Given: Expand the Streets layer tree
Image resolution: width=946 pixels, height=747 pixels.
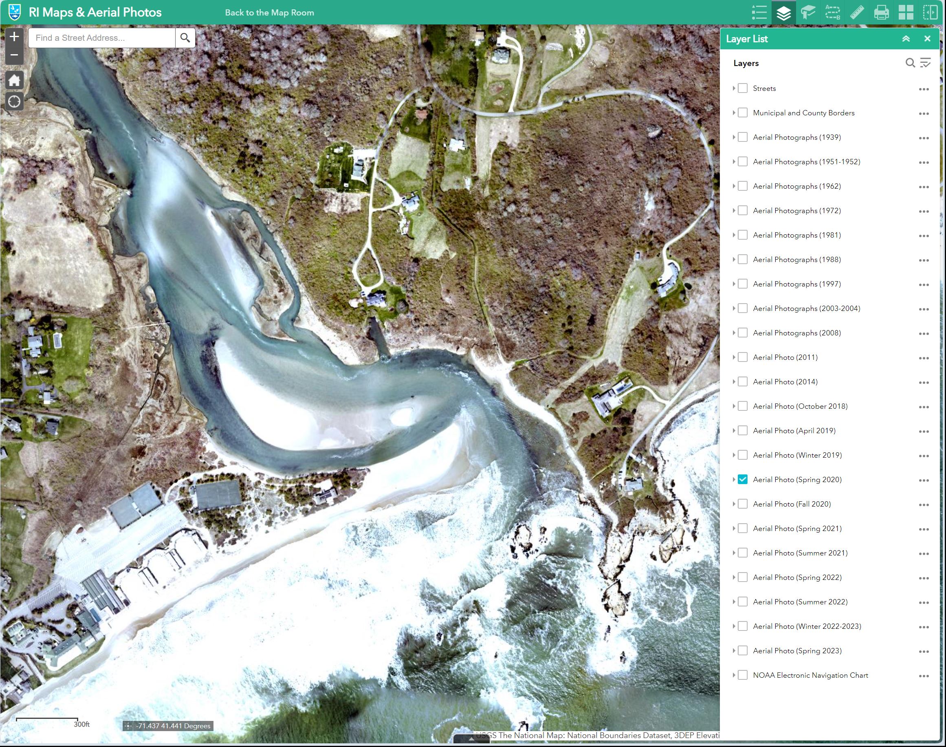Looking at the screenshot, I should point(734,88).
